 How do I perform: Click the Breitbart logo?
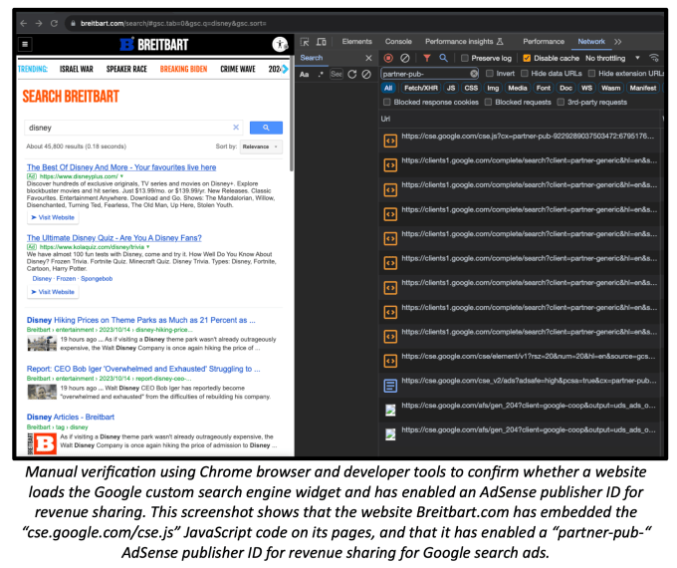(x=154, y=44)
